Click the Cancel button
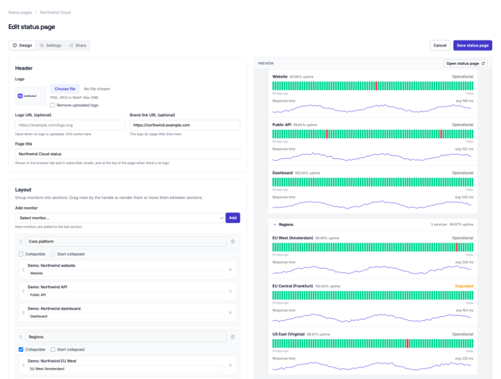The height and width of the screenshot is (379, 501). (x=440, y=46)
